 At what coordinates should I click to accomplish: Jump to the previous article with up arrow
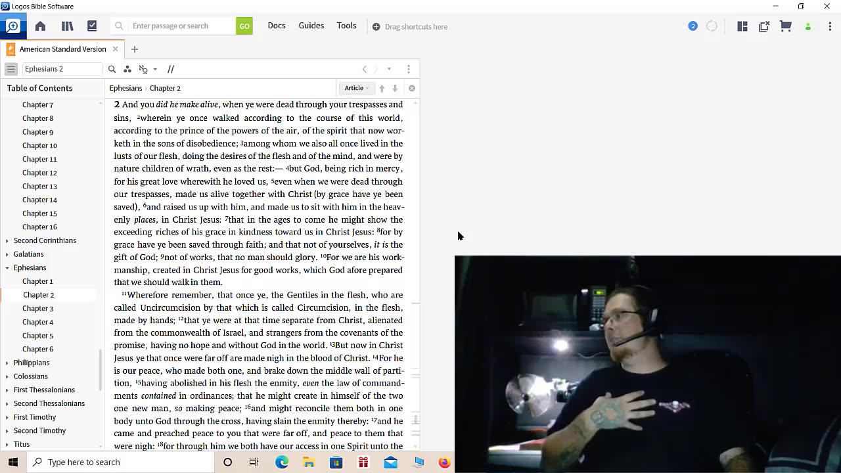click(x=382, y=88)
